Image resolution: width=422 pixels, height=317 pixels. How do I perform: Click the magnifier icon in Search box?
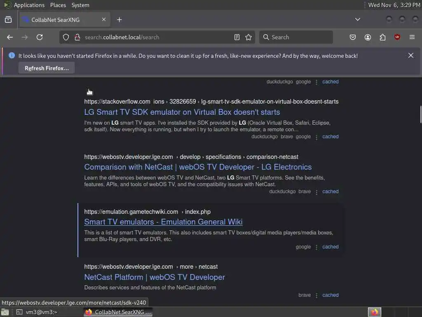tap(266, 37)
